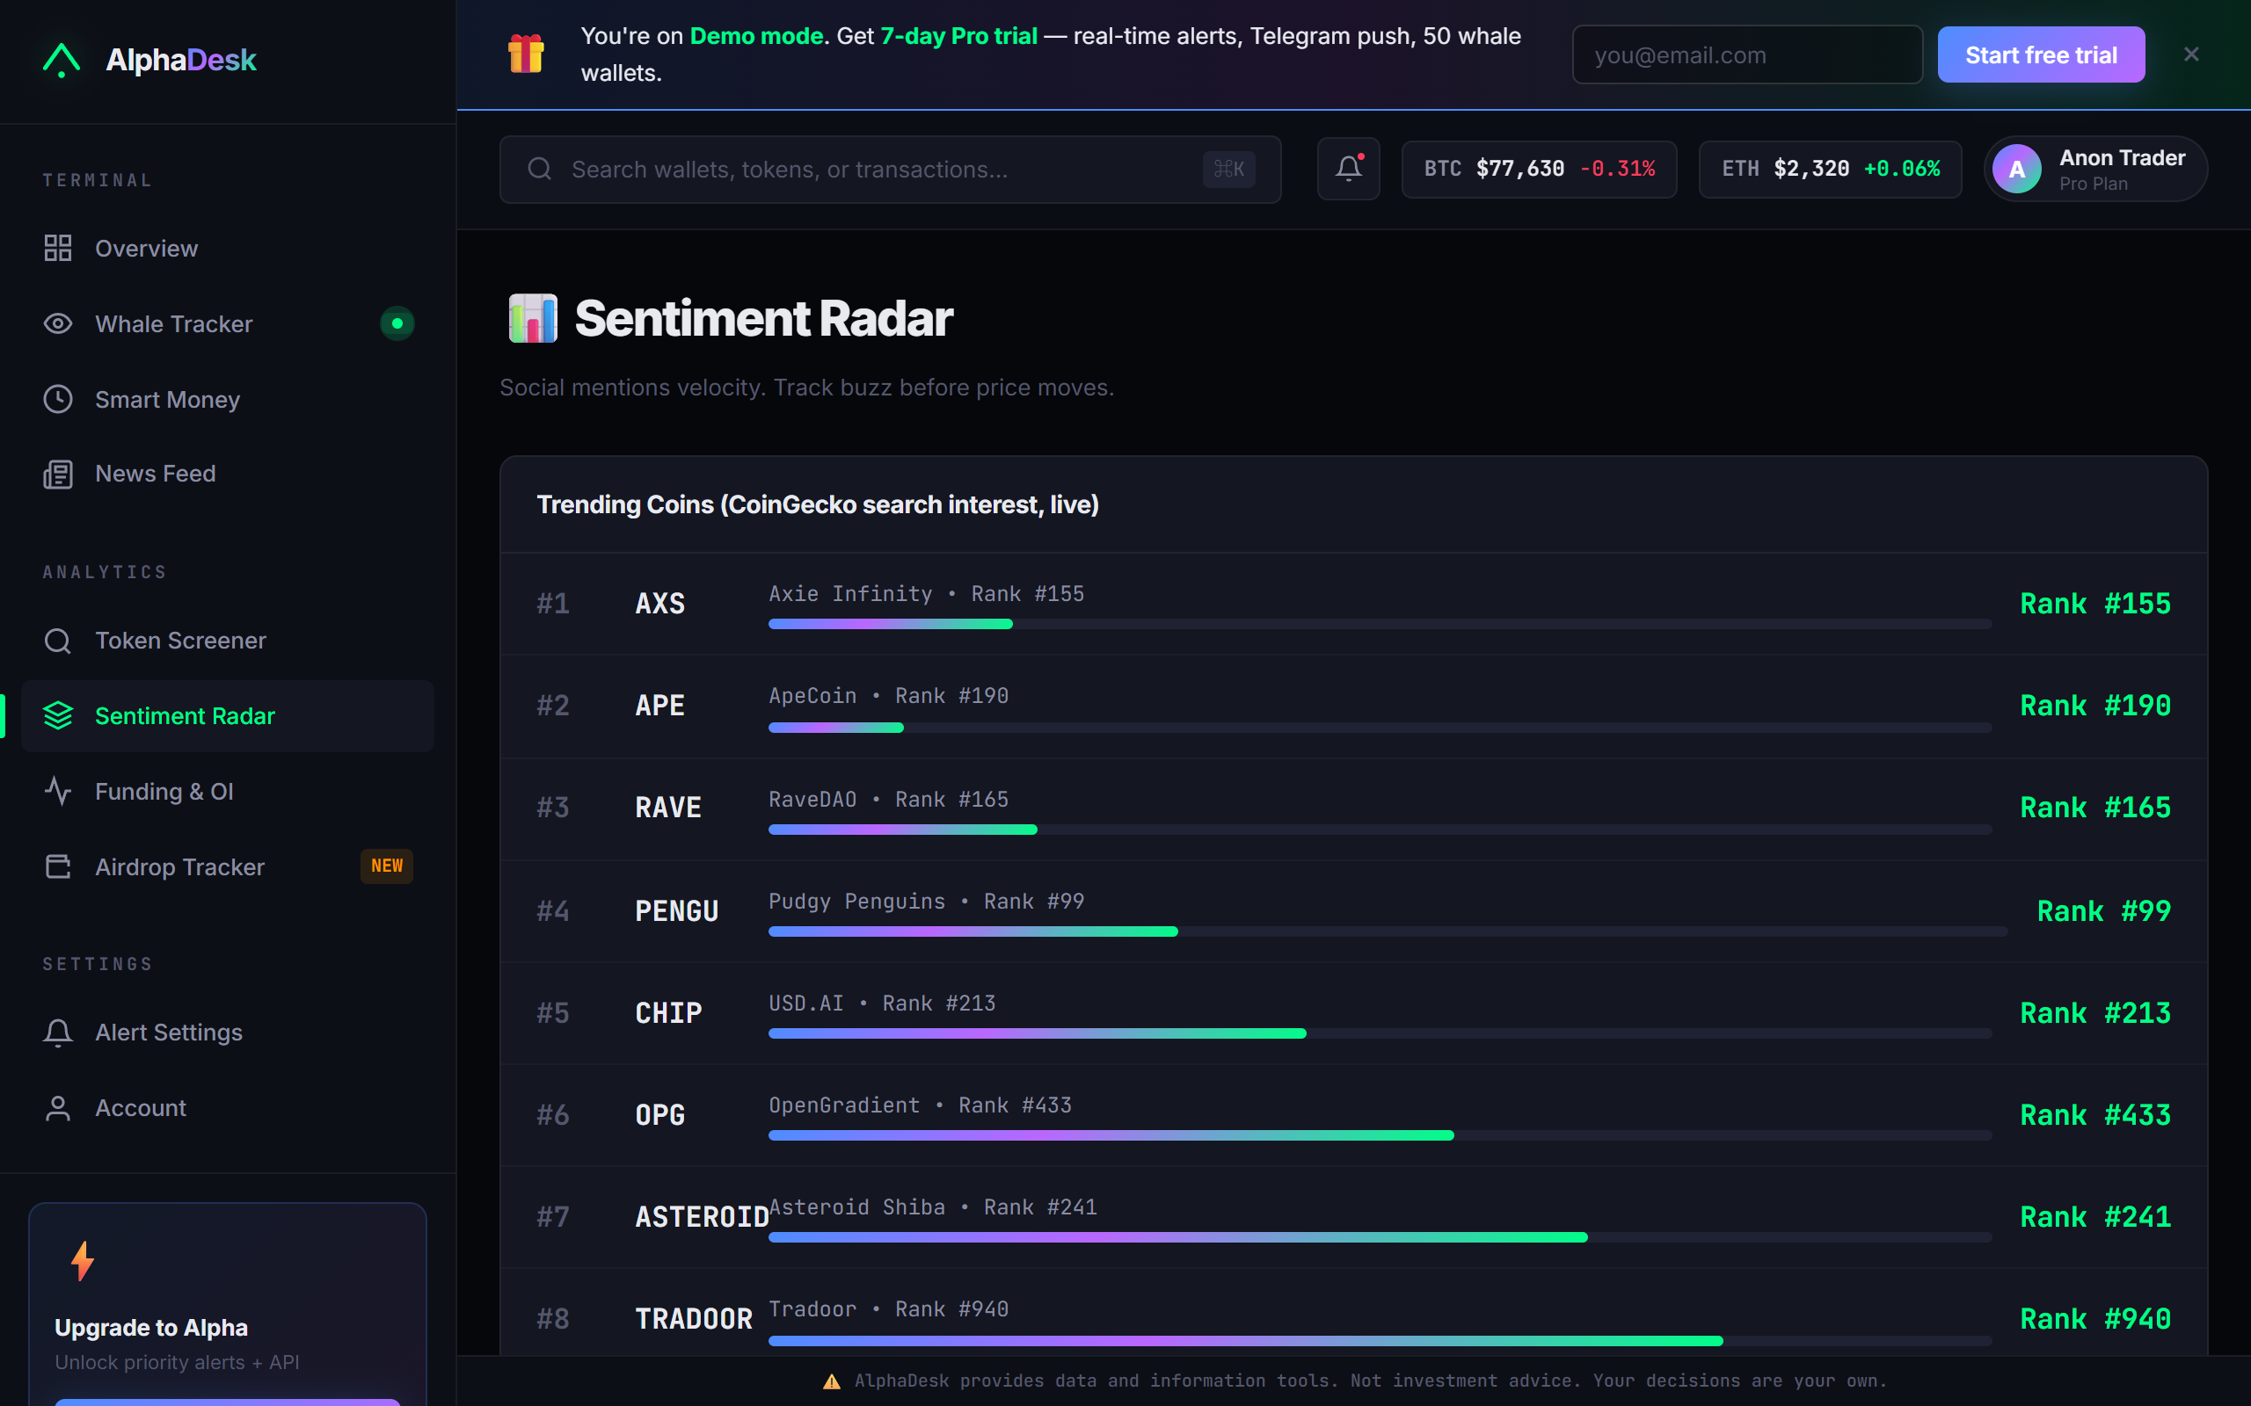Click the TRADOOR ticker symbol
Image resolution: width=2251 pixels, height=1406 pixels.
(693, 1320)
